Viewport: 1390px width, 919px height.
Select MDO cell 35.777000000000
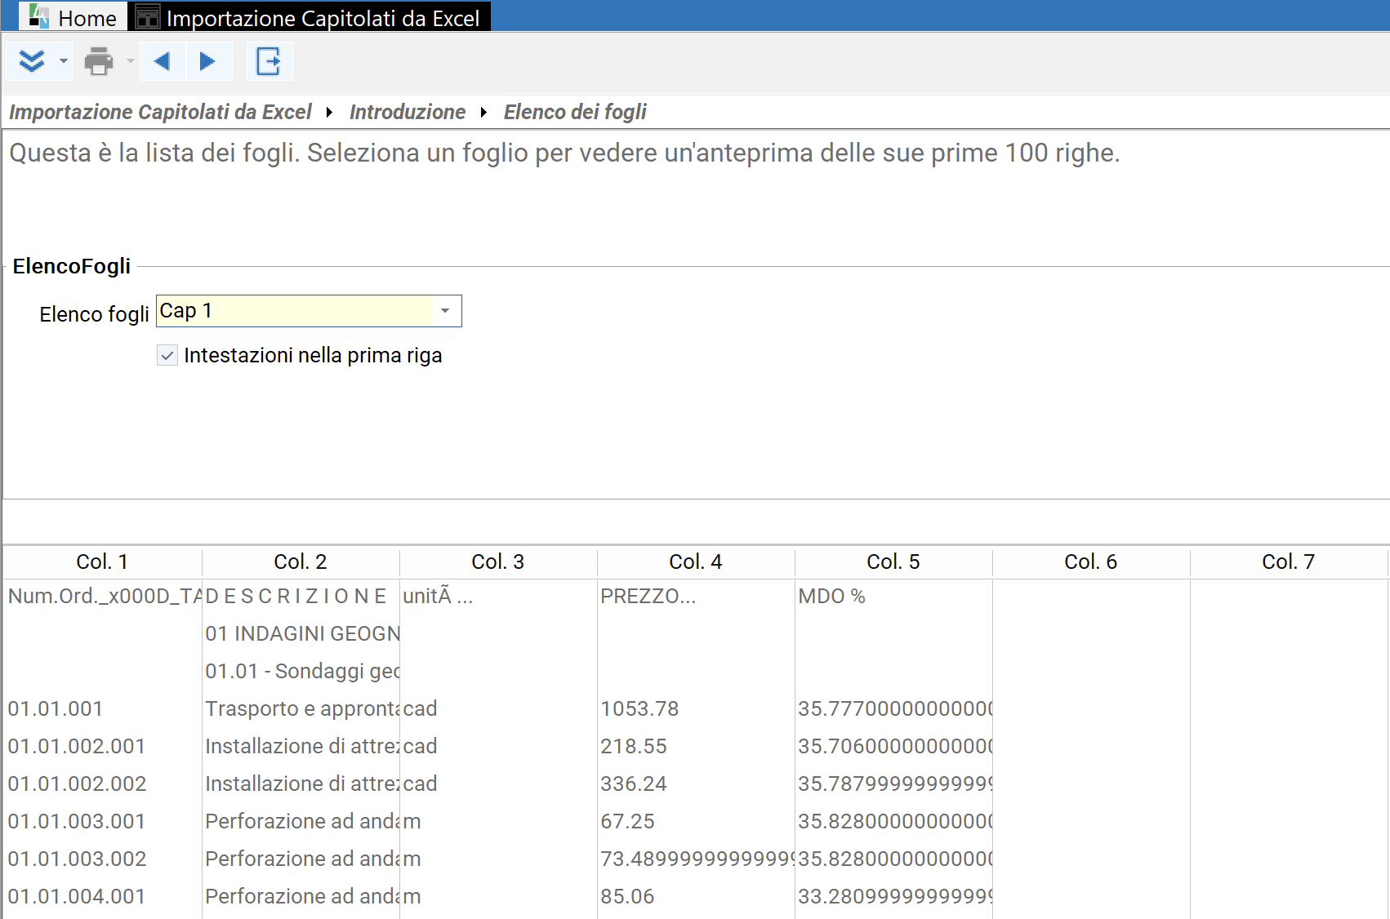click(893, 708)
